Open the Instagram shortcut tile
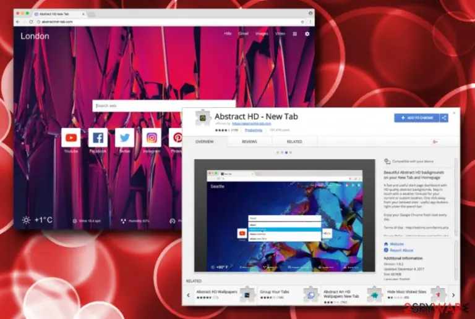 click(152, 138)
